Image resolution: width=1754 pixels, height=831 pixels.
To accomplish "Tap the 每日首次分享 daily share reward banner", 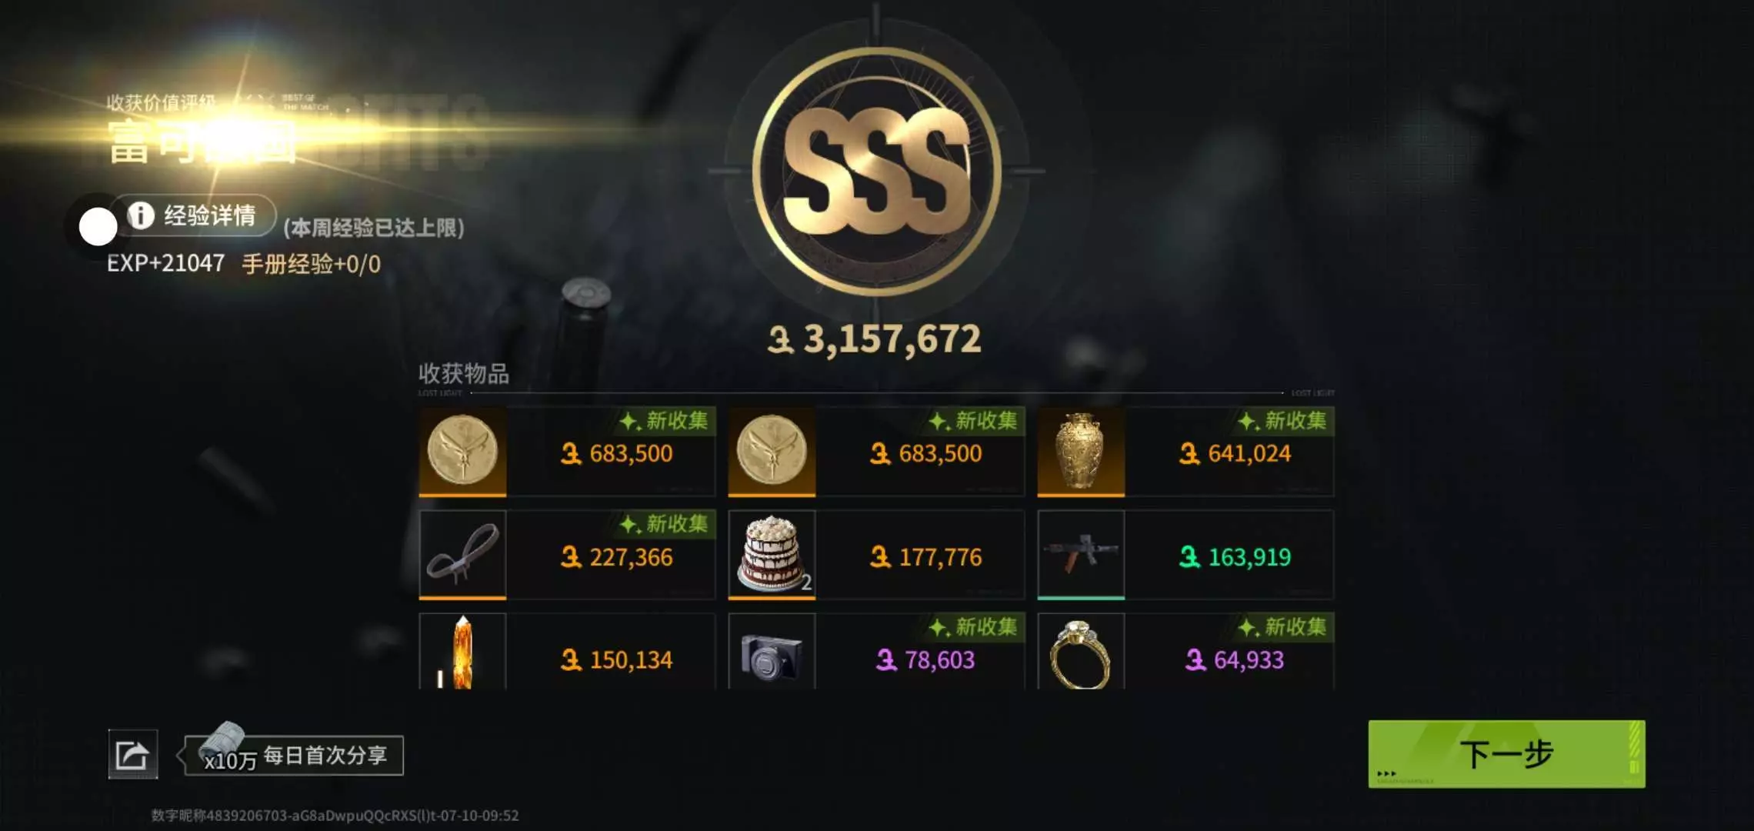I will point(294,756).
